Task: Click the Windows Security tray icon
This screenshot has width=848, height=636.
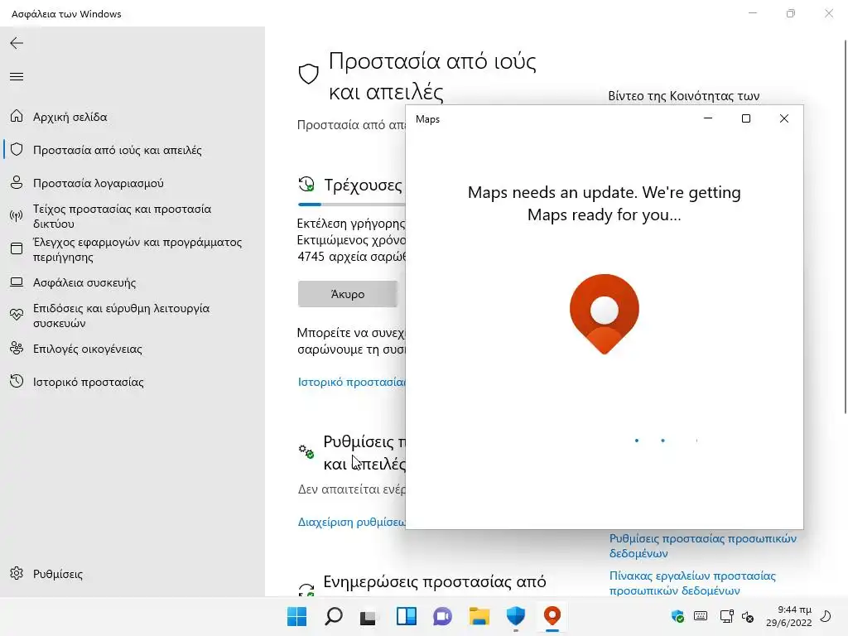Action: click(x=677, y=616)
